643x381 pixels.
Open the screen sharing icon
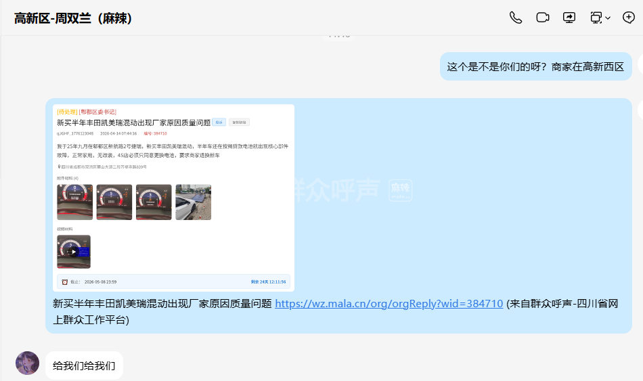click(569, 18)
